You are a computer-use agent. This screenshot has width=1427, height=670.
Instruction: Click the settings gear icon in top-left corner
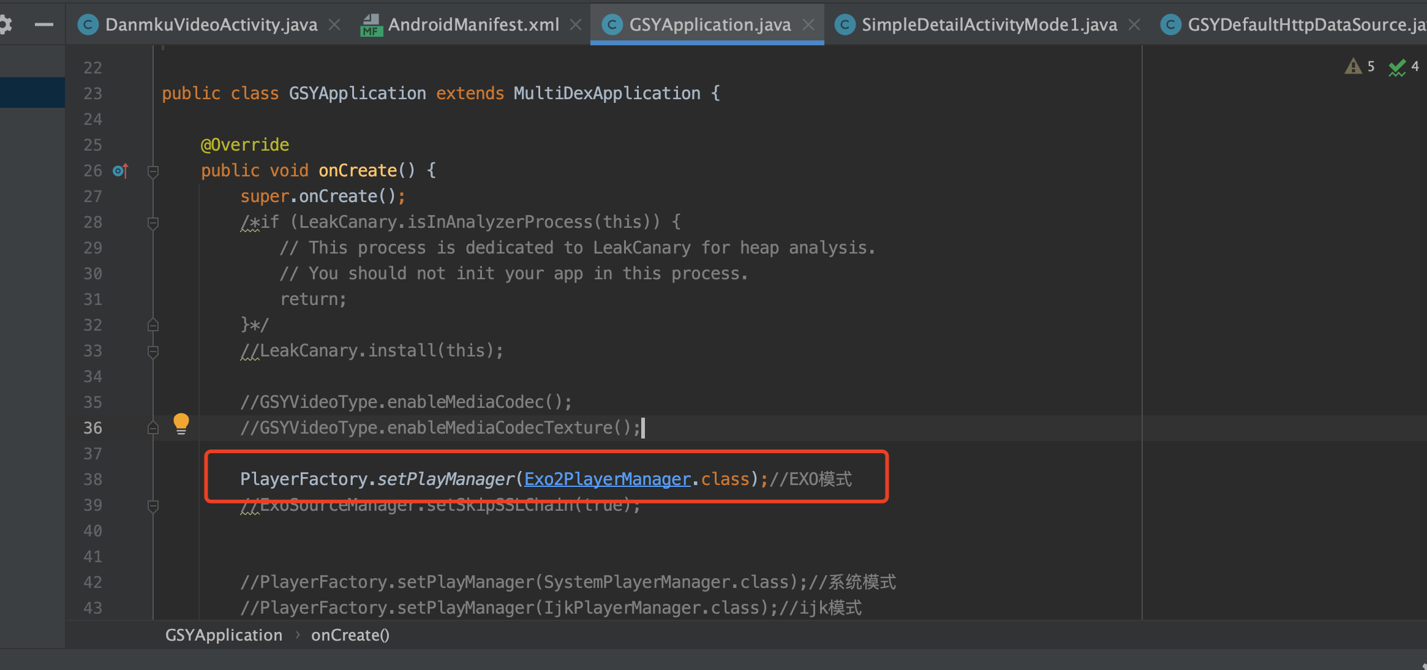pyautogui.click(x=7, y=24)
